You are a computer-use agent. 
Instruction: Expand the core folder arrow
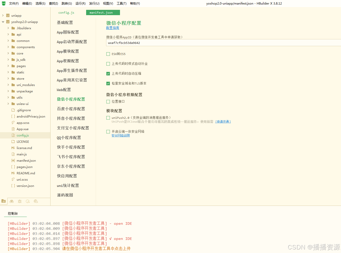pos(8,53)
